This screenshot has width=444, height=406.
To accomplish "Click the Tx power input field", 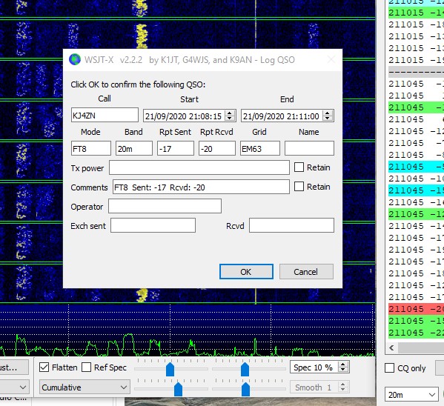I will tap(199, 167).
